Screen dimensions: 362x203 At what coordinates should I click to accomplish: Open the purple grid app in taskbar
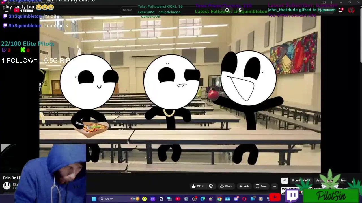point(153,199)
